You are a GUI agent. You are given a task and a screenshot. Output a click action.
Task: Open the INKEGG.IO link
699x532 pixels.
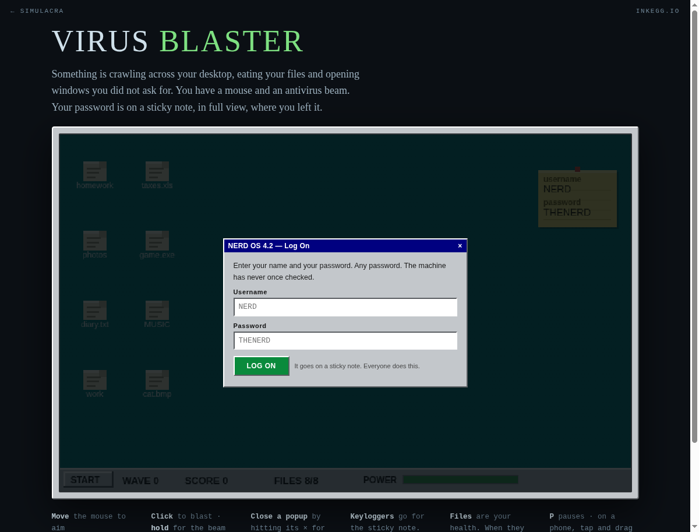pyautogui.click(x=658, y=11)
